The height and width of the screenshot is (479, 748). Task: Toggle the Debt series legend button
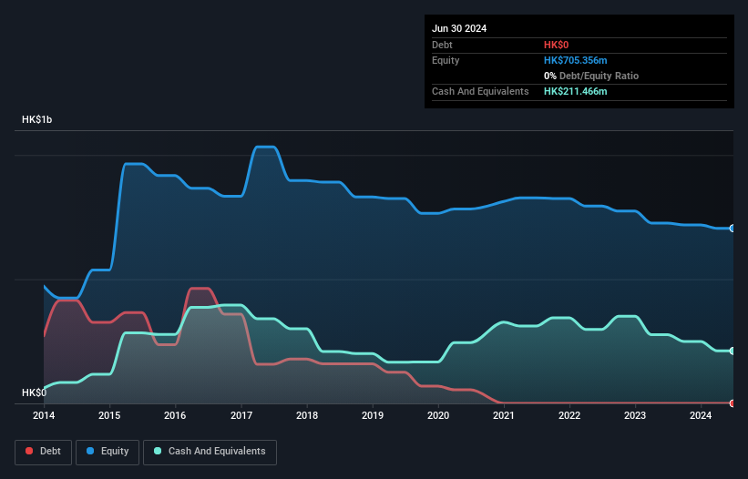(44, 452)
